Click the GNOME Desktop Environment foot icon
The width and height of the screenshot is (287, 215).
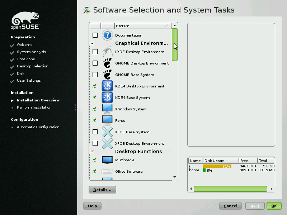[x=107, y=63]
